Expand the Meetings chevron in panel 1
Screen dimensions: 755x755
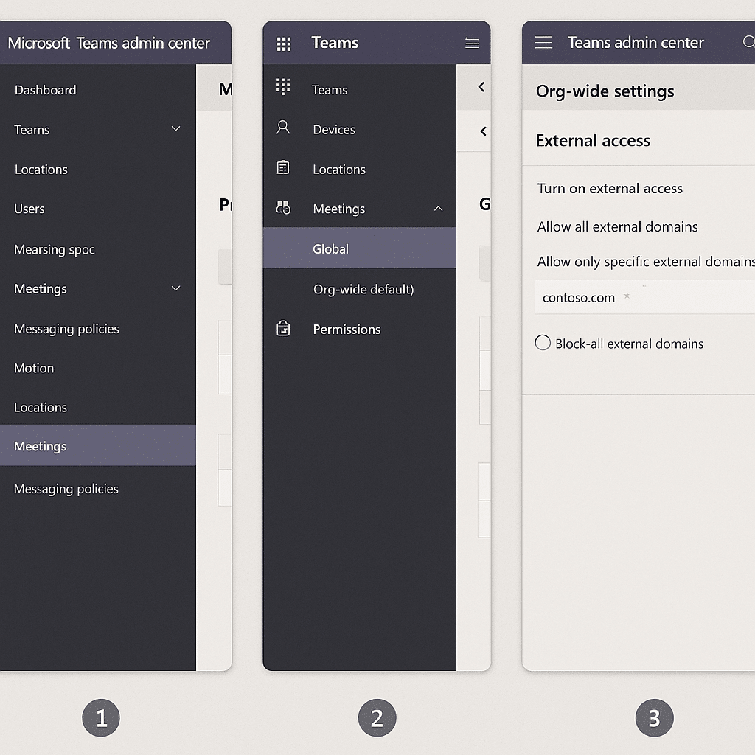175,288
